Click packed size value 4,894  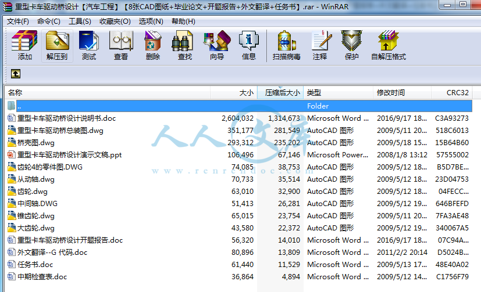291,277
